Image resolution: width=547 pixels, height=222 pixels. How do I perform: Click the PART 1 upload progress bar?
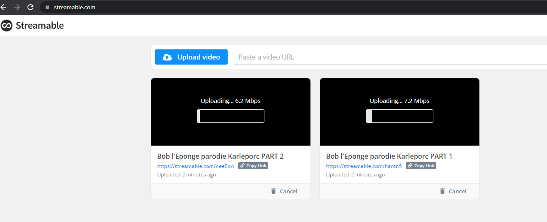(x=400, y=116)
